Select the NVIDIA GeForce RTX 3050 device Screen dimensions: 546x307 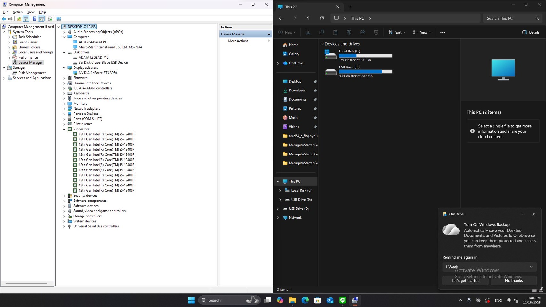point(98,73)
